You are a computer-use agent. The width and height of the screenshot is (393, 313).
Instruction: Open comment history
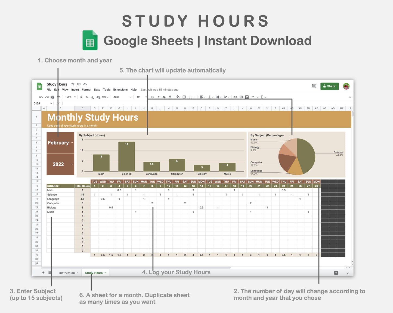pos(314,86)
